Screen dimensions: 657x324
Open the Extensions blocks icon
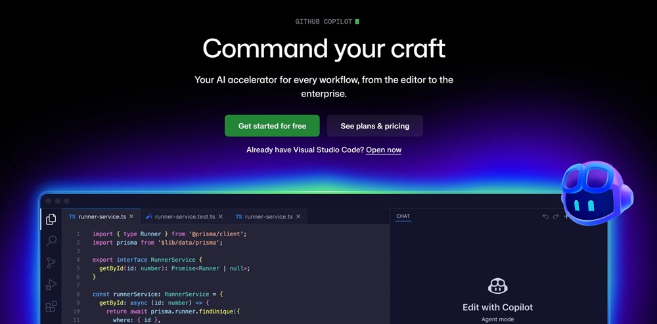(51, 306)
